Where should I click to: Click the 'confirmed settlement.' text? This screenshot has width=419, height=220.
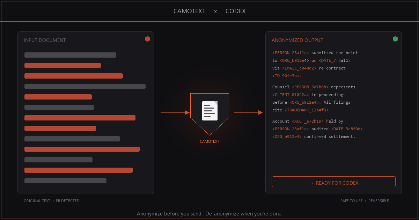(x=330, y=137)
